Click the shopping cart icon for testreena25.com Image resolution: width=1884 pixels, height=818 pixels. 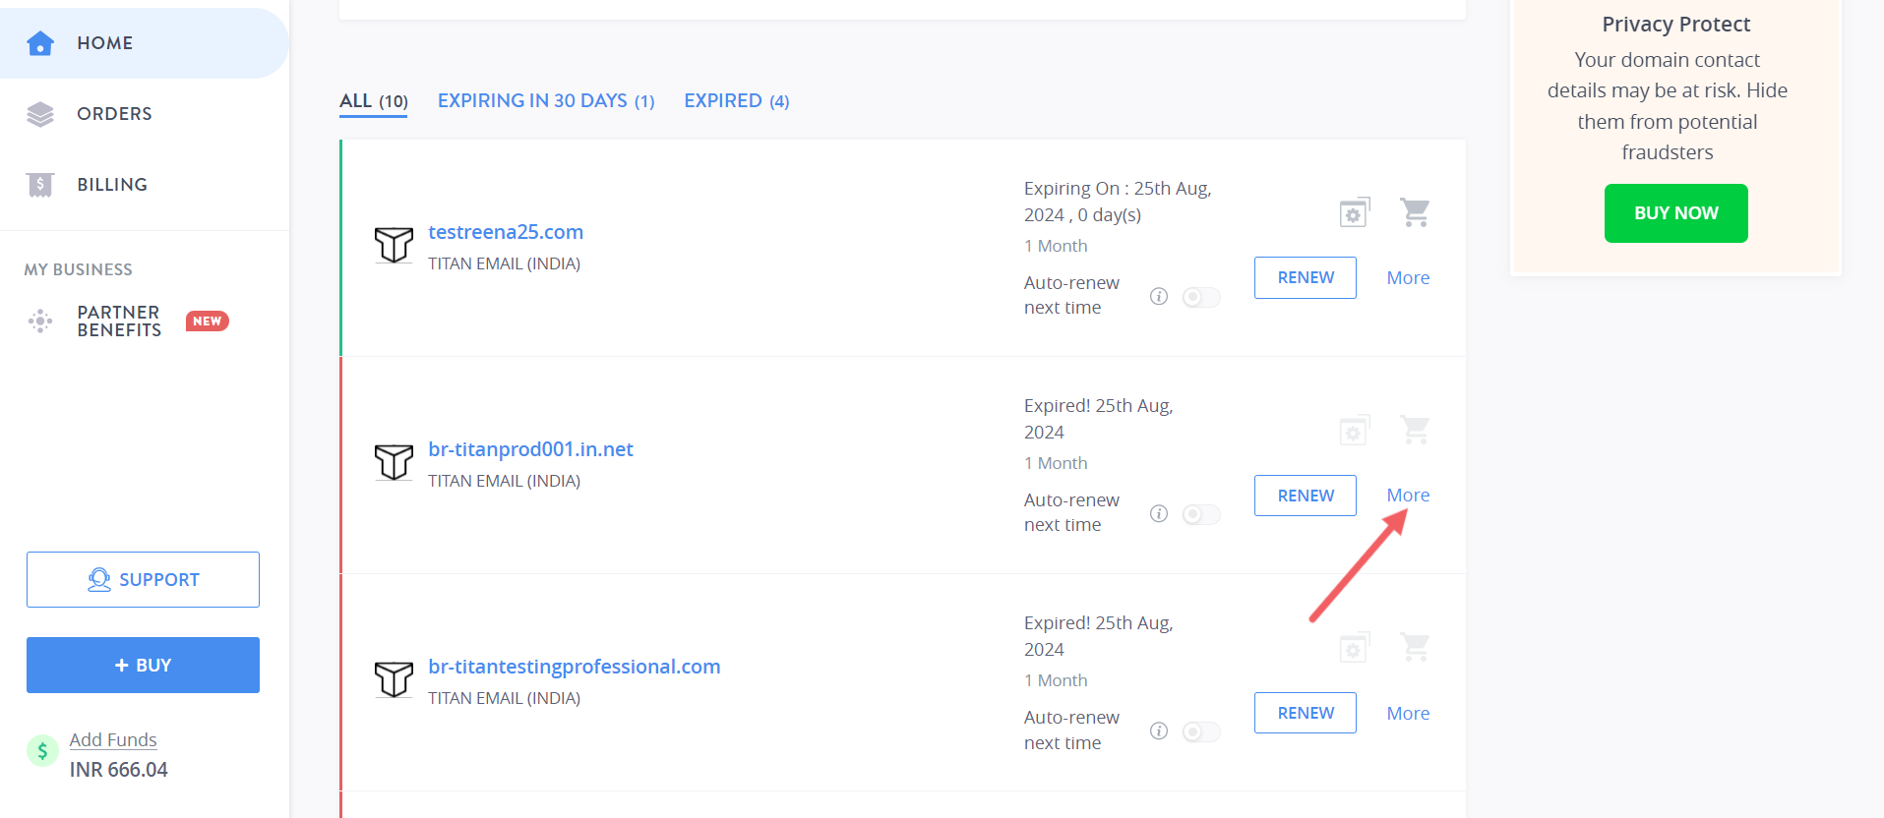[x=1415, y=212]
